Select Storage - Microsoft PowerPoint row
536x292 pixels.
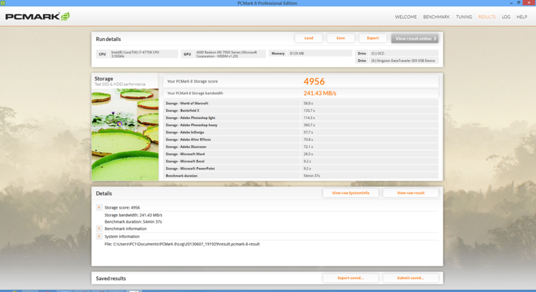(301, 168)
